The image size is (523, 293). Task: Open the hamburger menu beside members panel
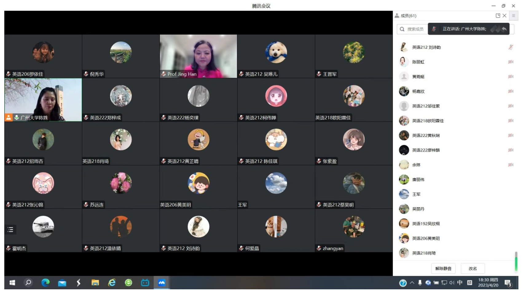click(x=513, y=16)
